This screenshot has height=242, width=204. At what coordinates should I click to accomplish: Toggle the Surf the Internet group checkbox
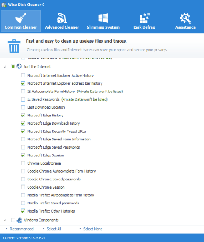pyautogui.click(x=13, y=66)
